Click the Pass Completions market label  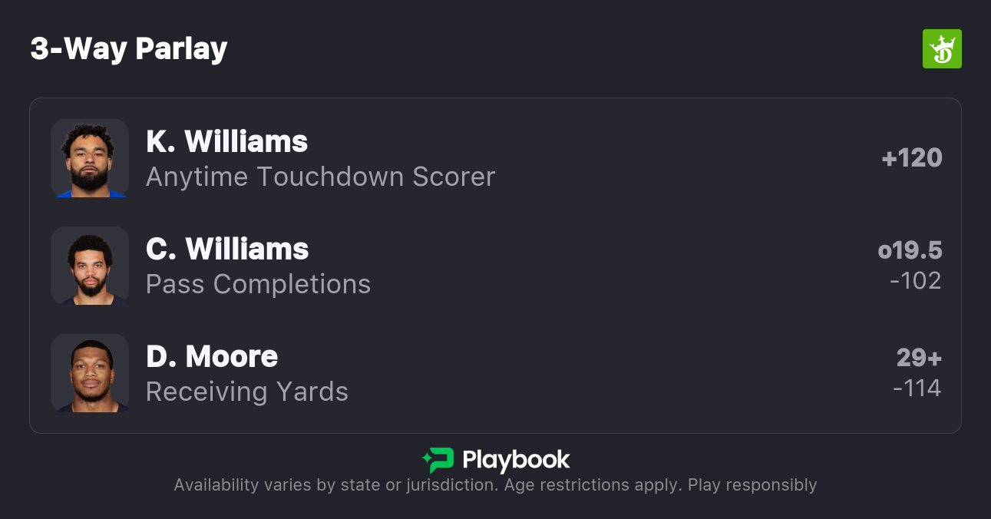(258, 284)
